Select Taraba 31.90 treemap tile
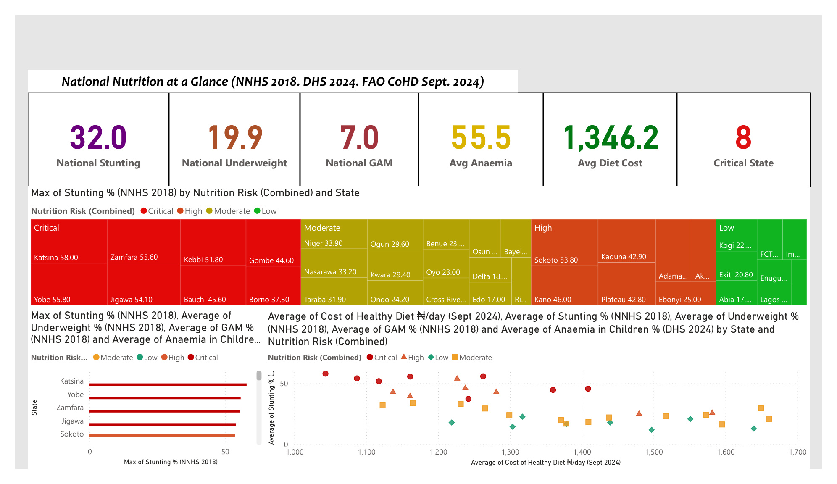Viewport: 837px width, 484px height. (x=334, y=292)
